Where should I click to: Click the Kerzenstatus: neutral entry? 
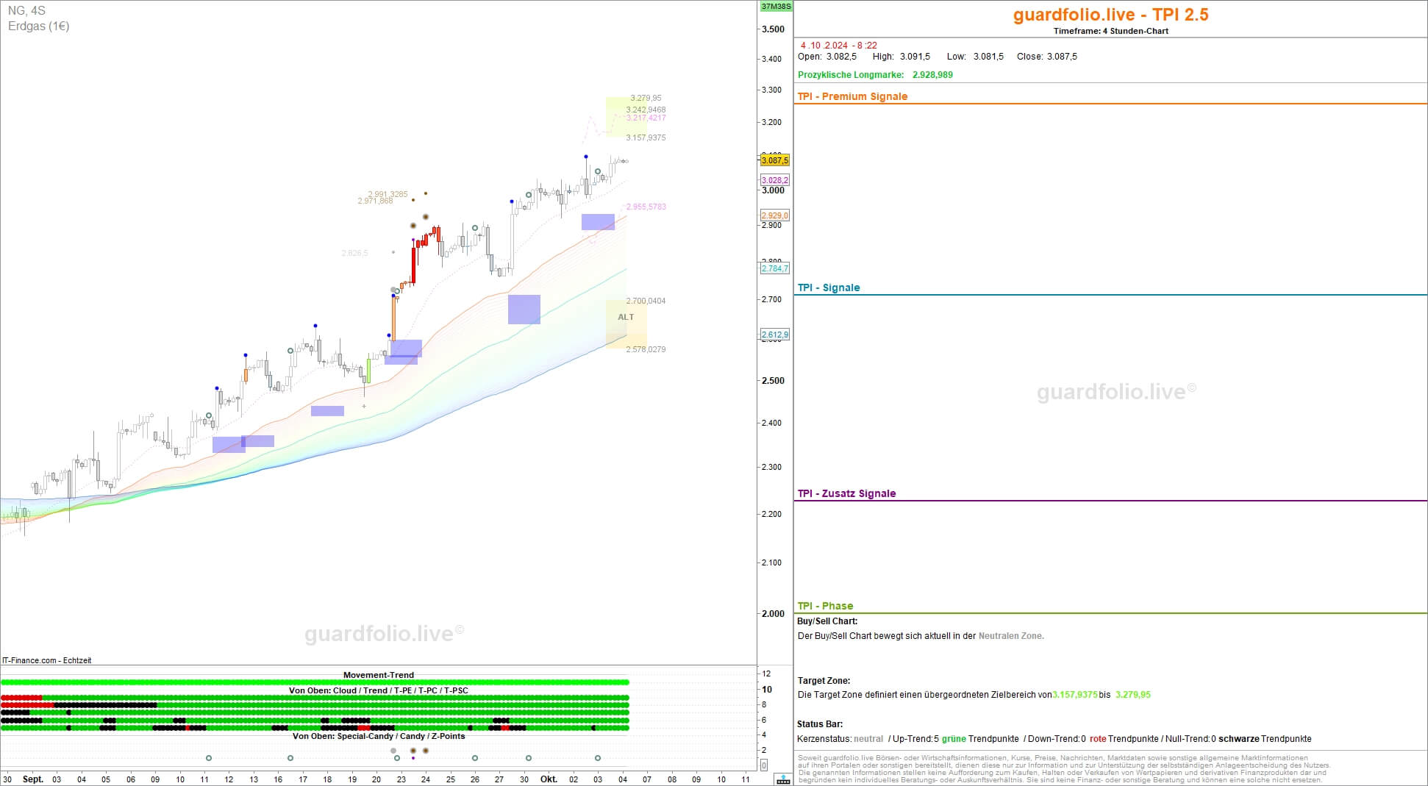coord(840,739)
